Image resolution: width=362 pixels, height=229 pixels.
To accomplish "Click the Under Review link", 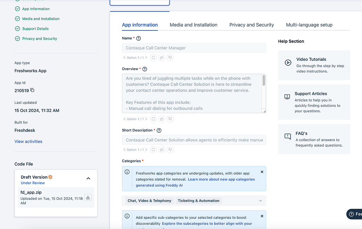I will (33, 183).
